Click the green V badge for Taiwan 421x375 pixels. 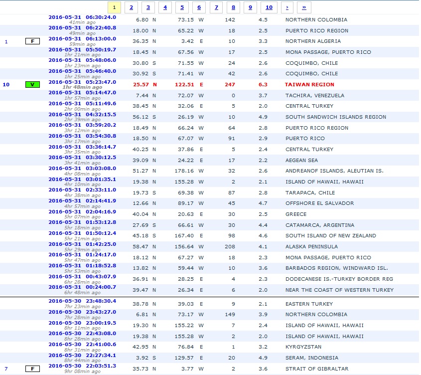point(32,85)
